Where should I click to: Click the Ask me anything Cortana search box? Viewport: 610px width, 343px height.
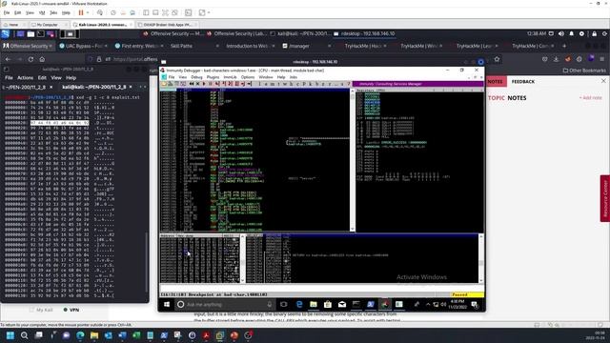[225, 305]
